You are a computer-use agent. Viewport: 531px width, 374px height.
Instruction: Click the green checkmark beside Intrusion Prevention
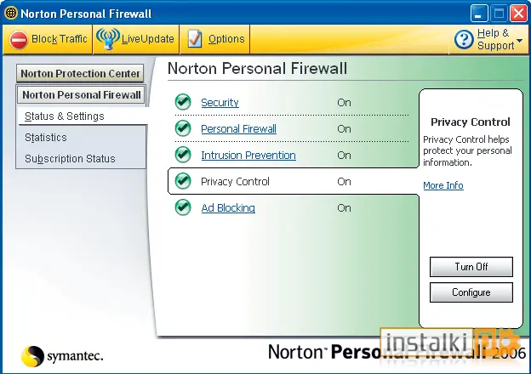point(183,155)
